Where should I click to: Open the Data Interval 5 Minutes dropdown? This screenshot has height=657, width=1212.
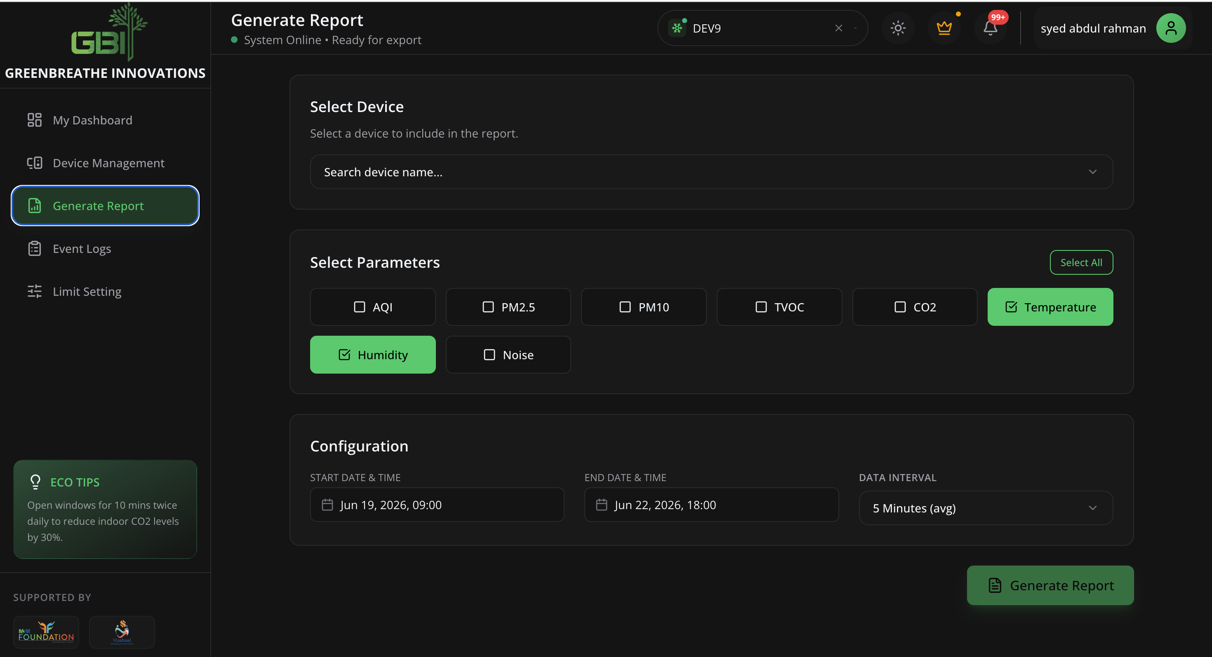click(986, 508)
